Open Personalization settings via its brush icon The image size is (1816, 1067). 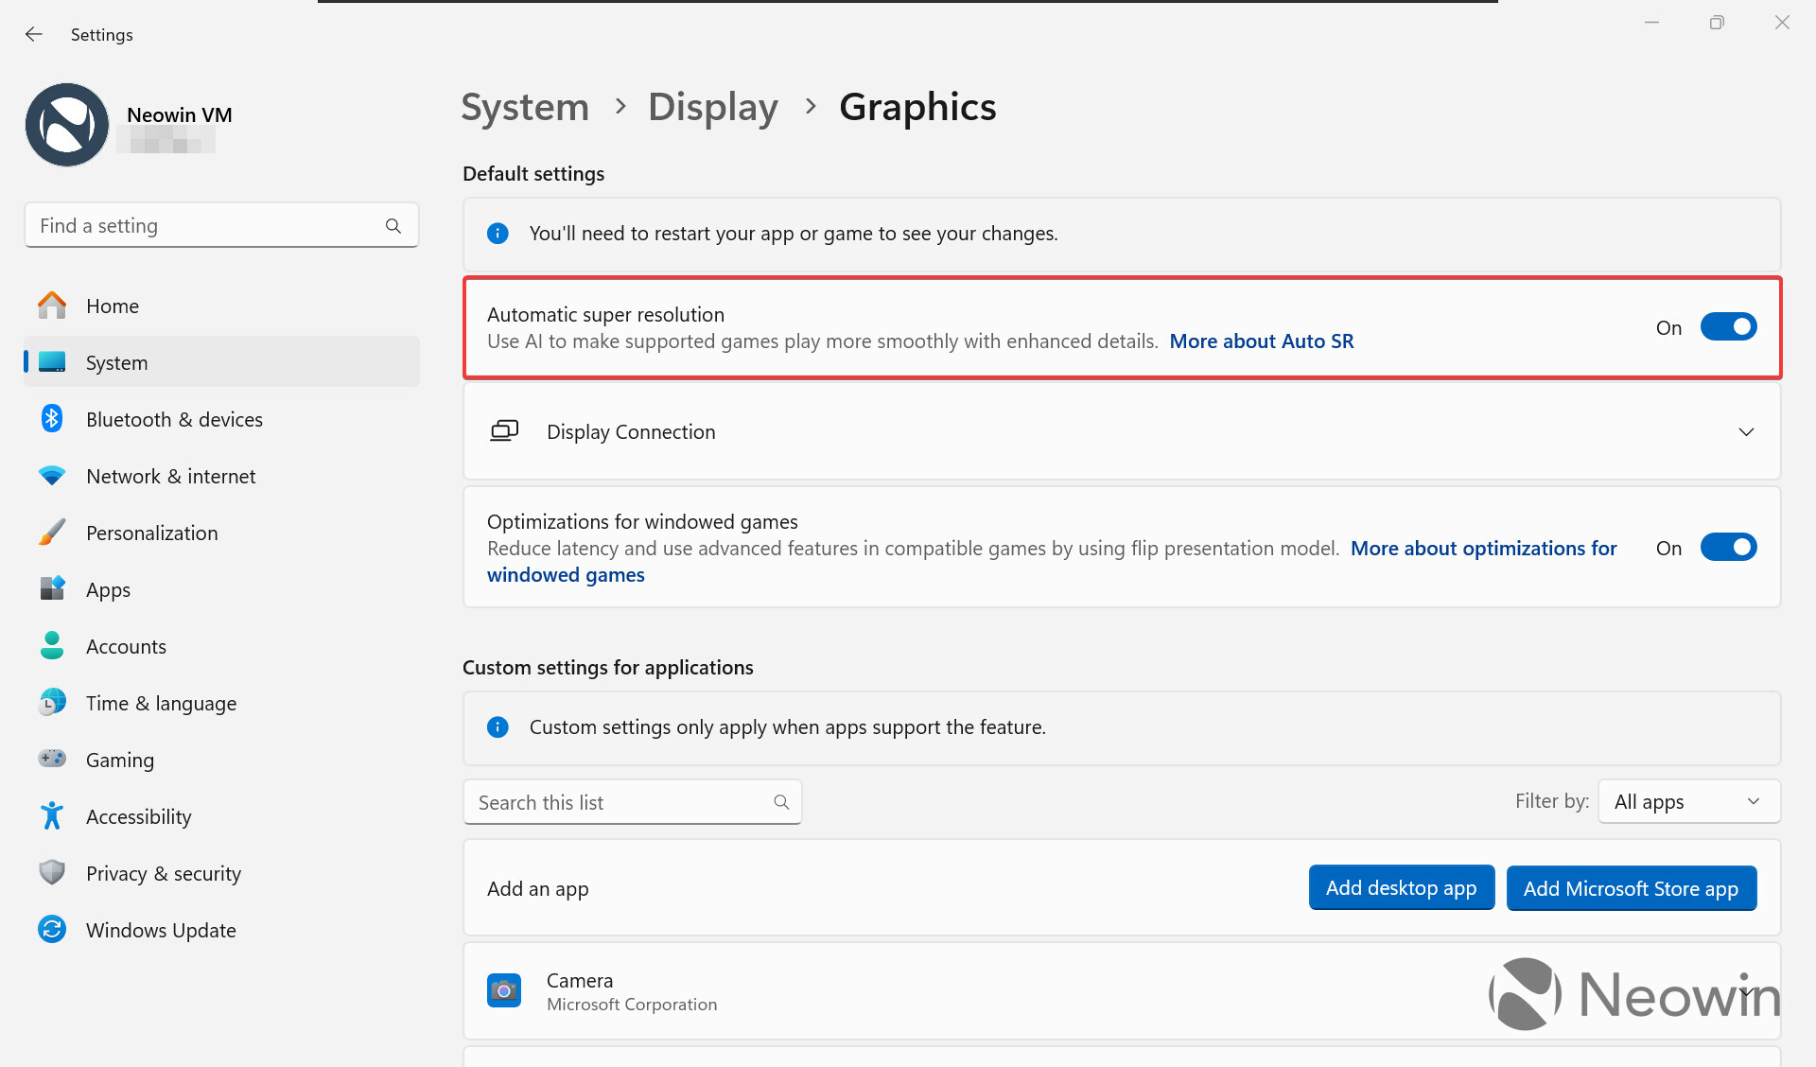(52, 532)
